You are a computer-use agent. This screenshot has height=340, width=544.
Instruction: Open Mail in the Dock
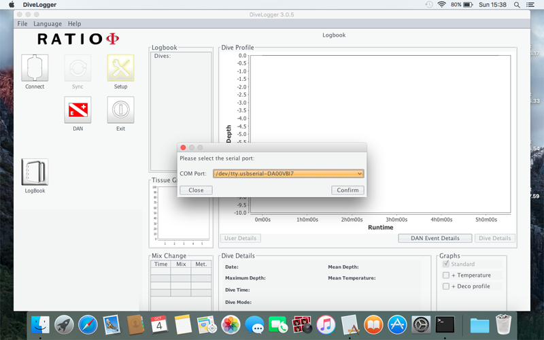(x=112, y=325)
